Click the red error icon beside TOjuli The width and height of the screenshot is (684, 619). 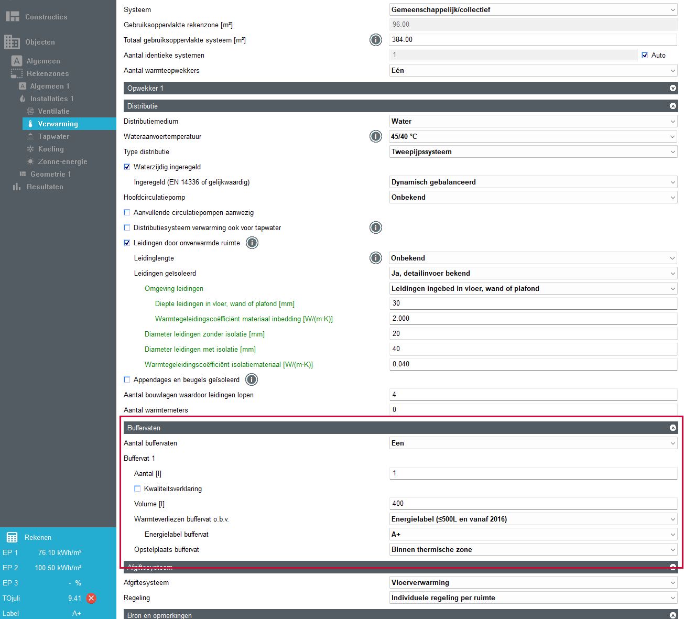pos(91,598)
